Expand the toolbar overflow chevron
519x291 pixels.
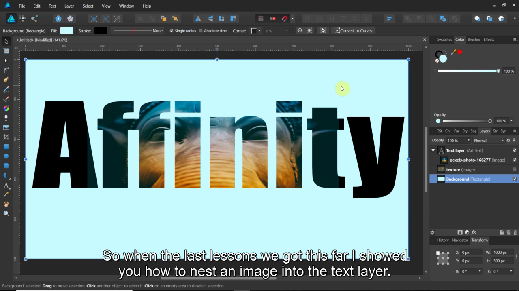tap(515, 19)
